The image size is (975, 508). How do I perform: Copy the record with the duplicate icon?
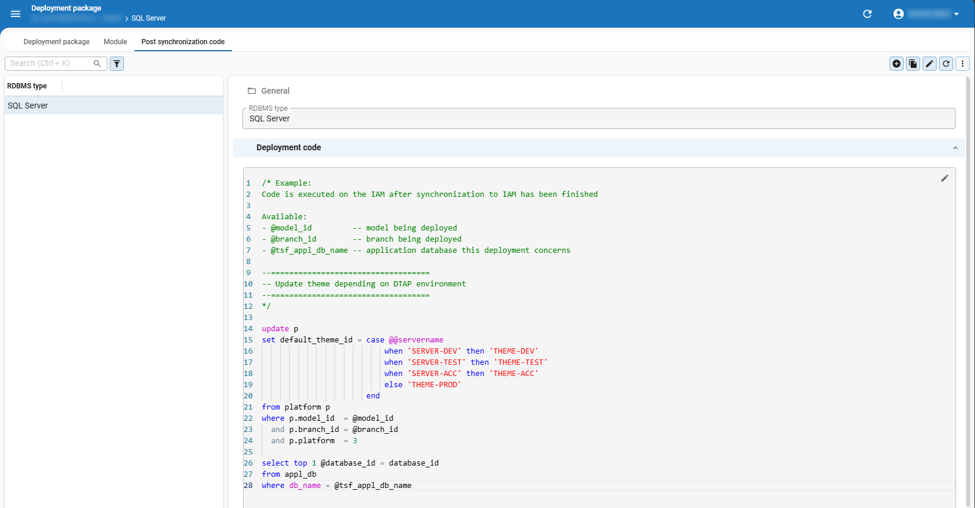point(913,64)
